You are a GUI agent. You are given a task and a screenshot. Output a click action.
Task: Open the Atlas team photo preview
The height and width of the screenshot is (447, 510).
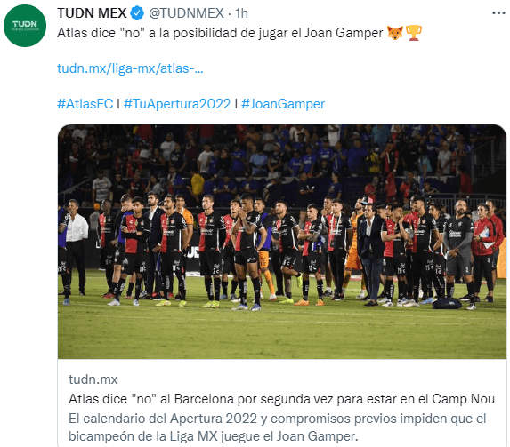click(282, 242)
